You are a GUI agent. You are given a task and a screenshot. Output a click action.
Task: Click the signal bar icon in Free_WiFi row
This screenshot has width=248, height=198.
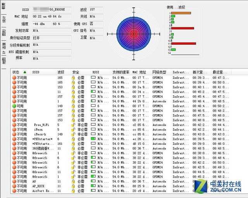click(93, 124)
